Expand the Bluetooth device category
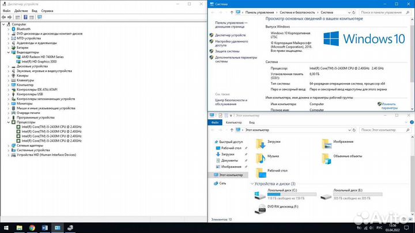The height and width of the screenshot is (233, 415). (x=7, y=29)
